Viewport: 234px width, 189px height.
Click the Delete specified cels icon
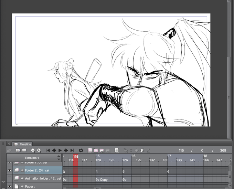click(x=108, y=150)
